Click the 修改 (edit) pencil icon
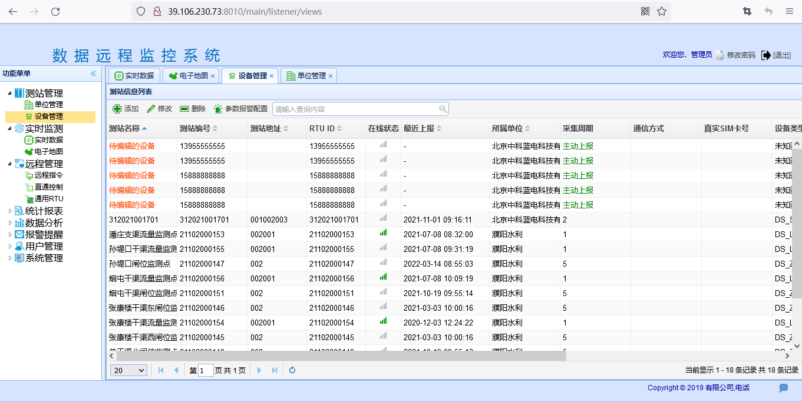802x402 pixels. coord(151,109)
